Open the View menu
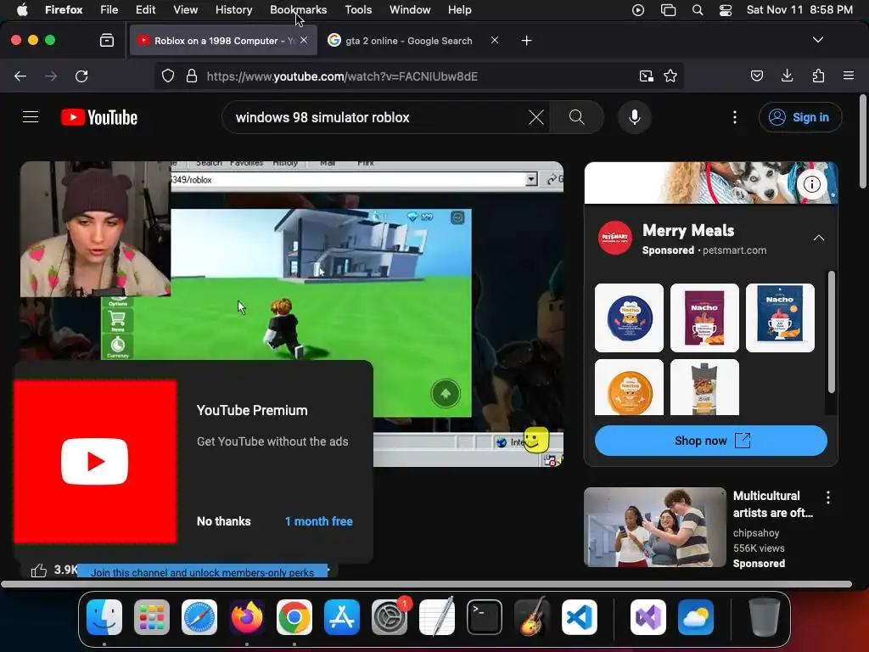This screenshot has width=869, height=652. [x=185, y=10]
